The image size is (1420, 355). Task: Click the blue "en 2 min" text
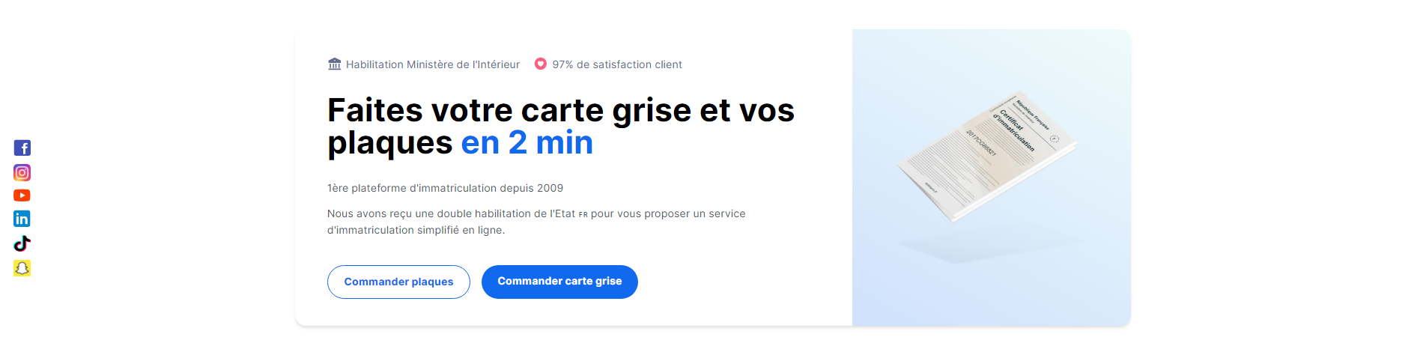[527, 142]
